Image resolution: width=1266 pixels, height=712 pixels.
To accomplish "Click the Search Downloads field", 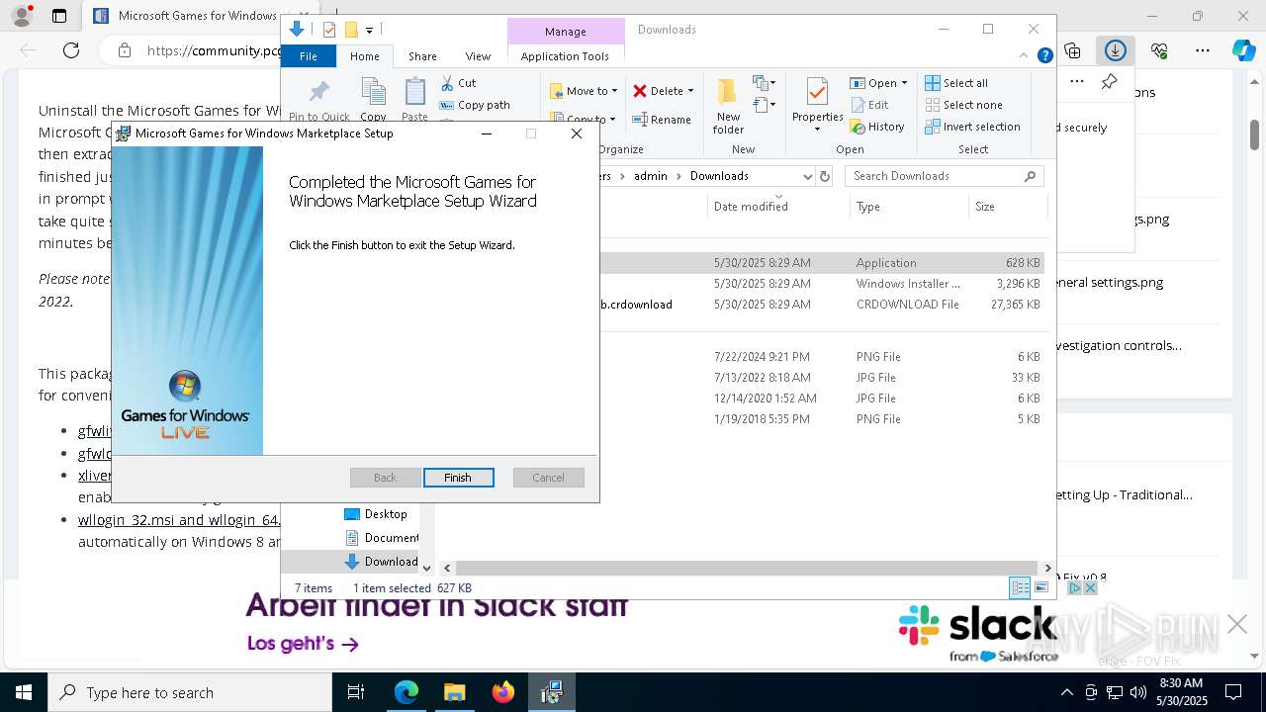I will coord(944,176).
